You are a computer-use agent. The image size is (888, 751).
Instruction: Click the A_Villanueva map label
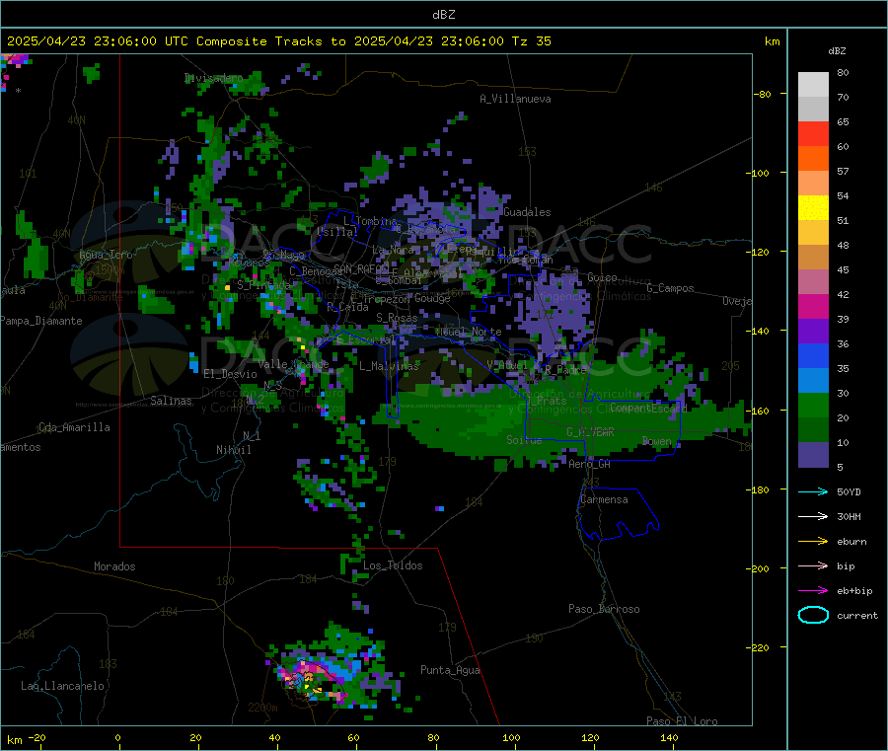[515, 99]
